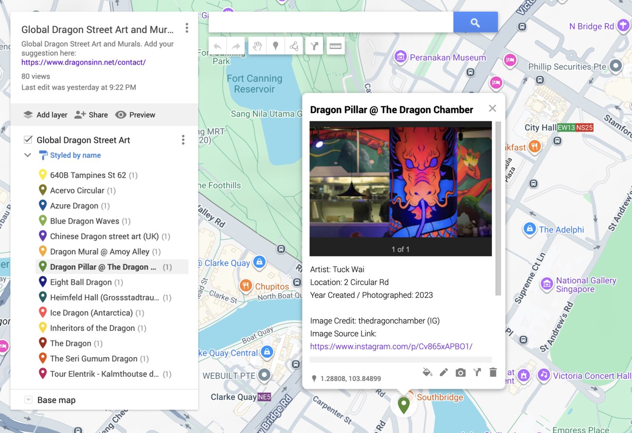The height and width of the screenshot is (433, 632).
Task: Select the Draw a line tool
Action: click(x=294, y=46)
